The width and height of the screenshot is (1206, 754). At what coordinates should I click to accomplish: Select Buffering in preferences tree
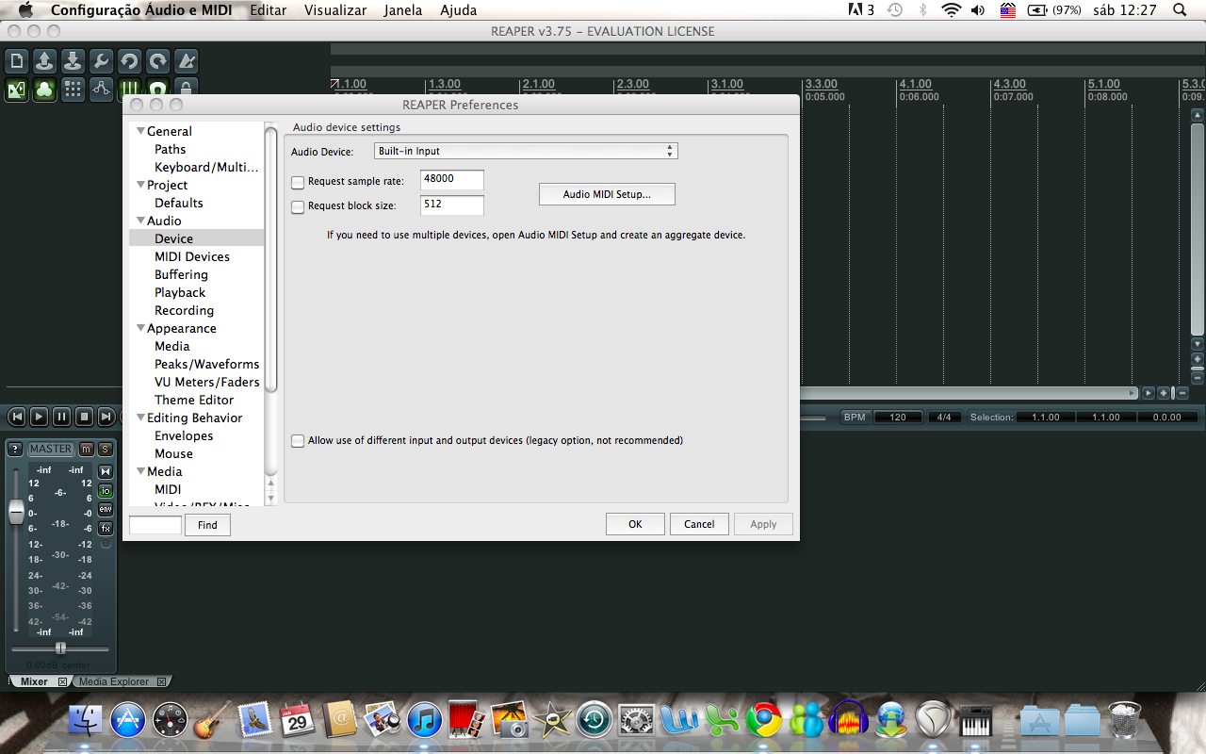pyautogui.click(x=181, y=274)
